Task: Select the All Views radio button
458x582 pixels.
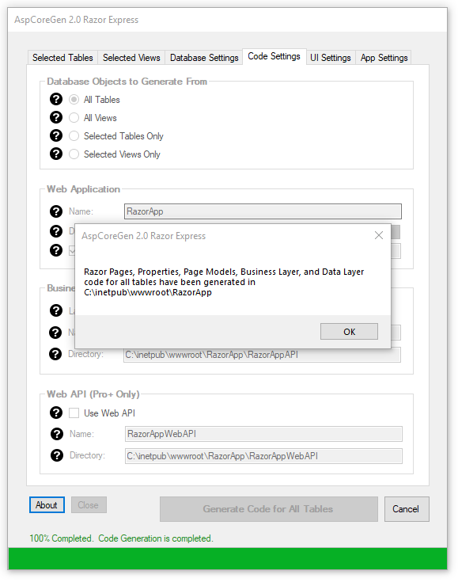Action: (x=74, y=118)
